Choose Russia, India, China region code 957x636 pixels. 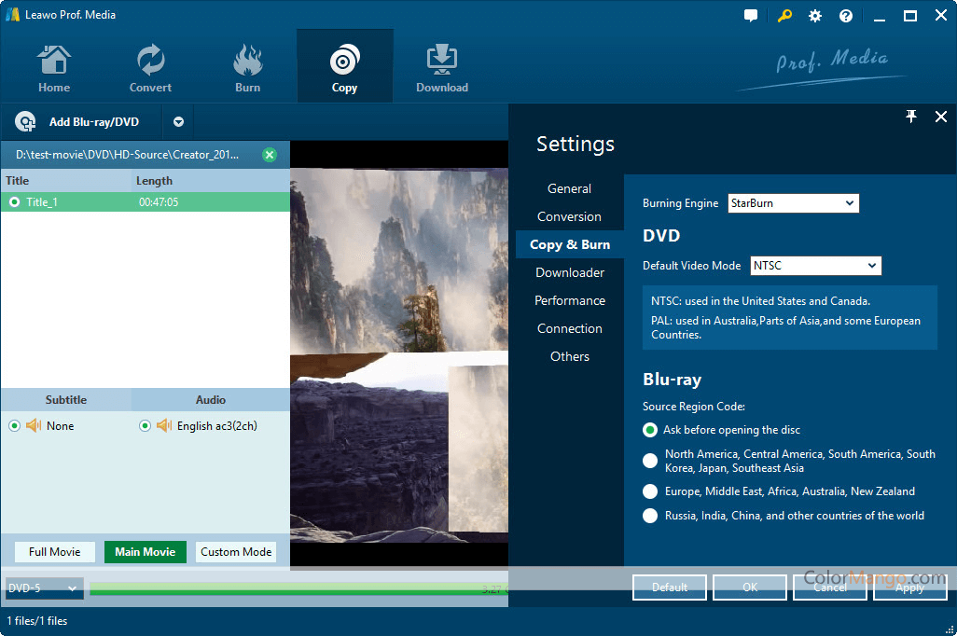click(x=650, y=516)
